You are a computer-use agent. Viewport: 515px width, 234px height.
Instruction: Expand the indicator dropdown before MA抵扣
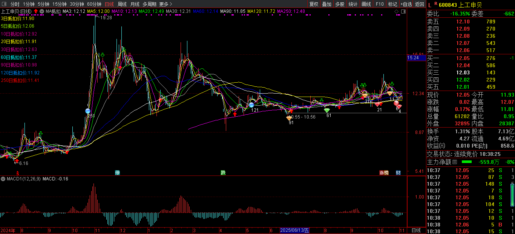pyautogui.click(x=41, y=11)
